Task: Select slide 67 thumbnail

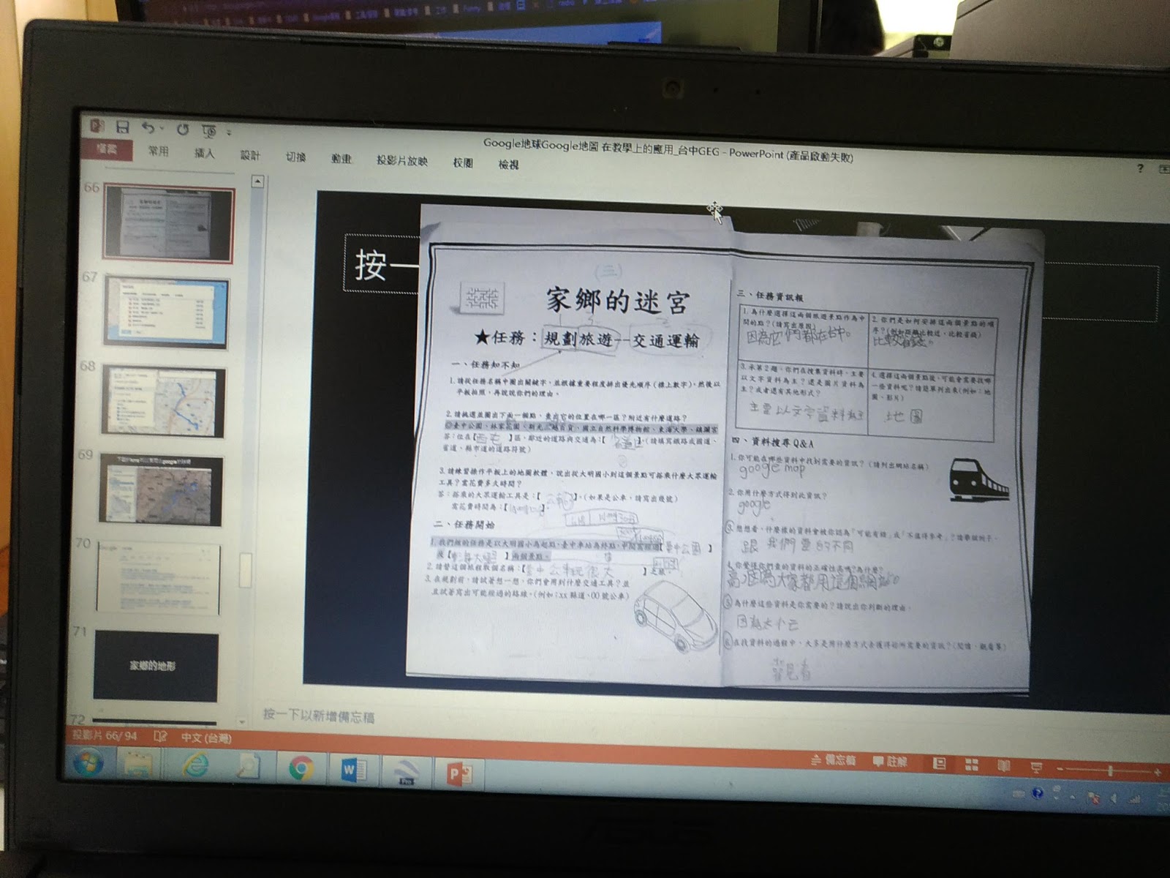Action: click(x=166, y=312)
